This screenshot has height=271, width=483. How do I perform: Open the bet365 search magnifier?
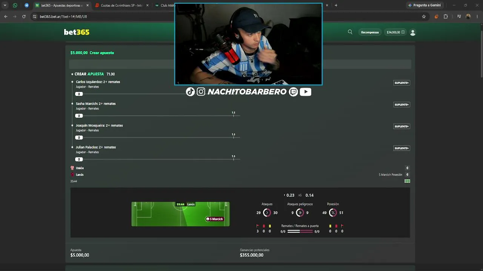coord(350,32)
